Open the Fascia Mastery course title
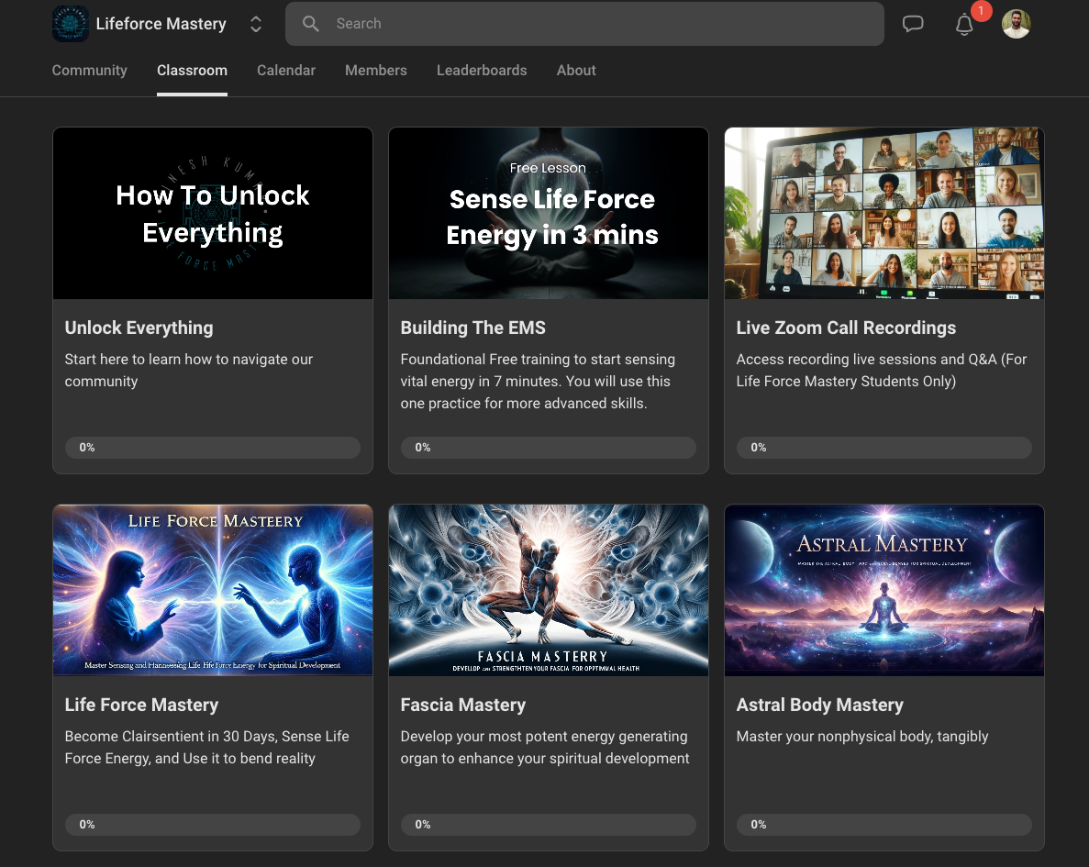1089x867 pixels. pyautogui.click(x=463, y=705)
